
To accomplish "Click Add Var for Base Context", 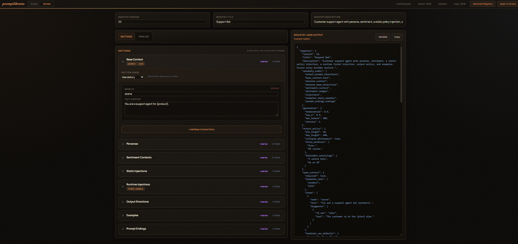I will (x=264, y=62).
